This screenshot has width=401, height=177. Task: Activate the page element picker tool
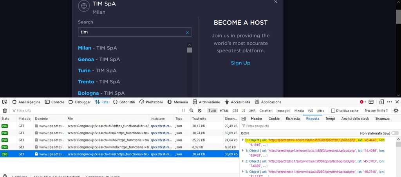5,102
